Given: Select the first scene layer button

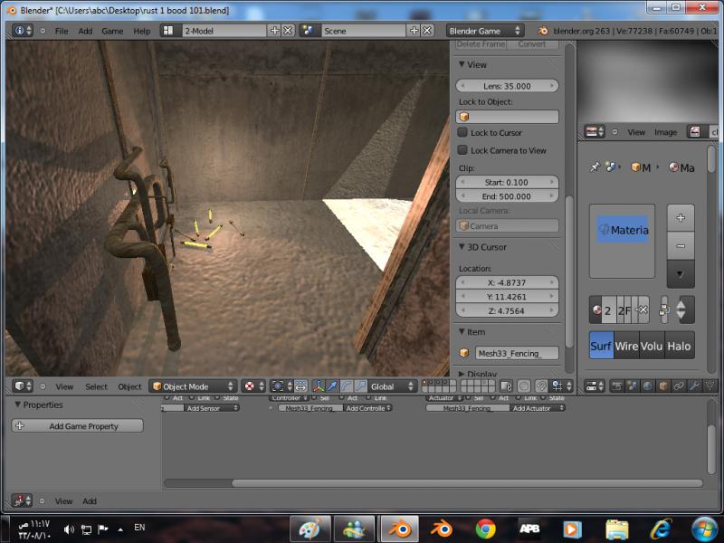Looking at the screenshot, I should (x=425, y=383).
